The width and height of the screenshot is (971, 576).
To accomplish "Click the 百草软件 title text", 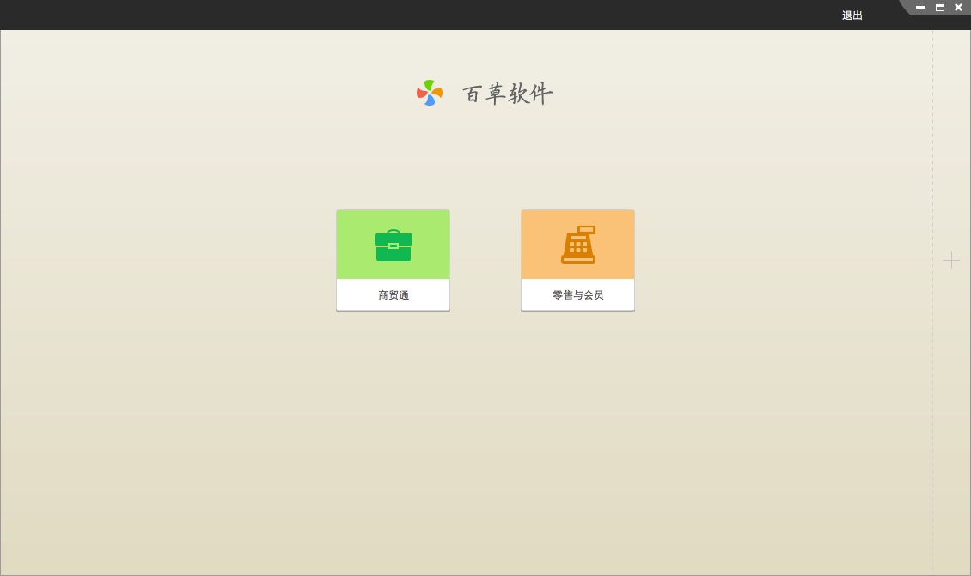I will click(x=507, y=94).
